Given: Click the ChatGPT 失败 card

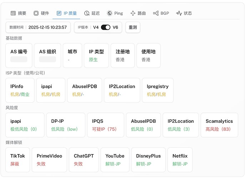Looking at the screenshot, I should point(84,160).
